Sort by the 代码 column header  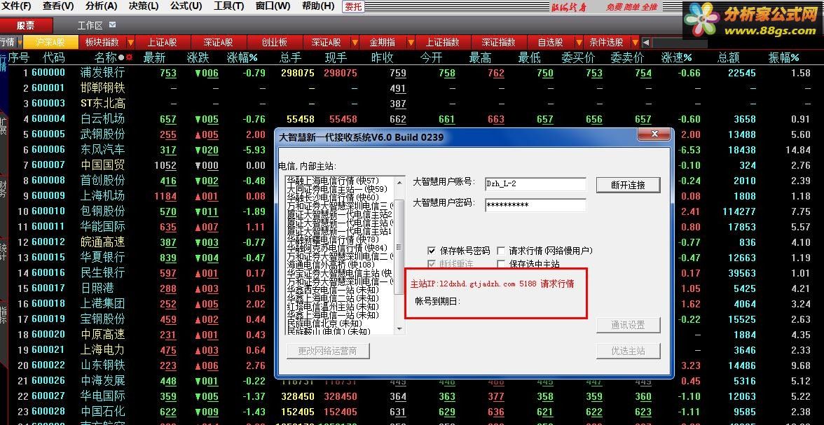(53, 57)
